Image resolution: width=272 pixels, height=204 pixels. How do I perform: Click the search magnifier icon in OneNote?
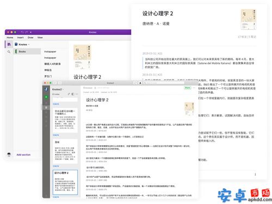click(x=9, y=52)
